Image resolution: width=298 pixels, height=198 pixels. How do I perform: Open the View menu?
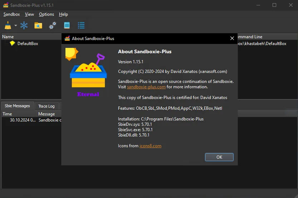[29, 14]
